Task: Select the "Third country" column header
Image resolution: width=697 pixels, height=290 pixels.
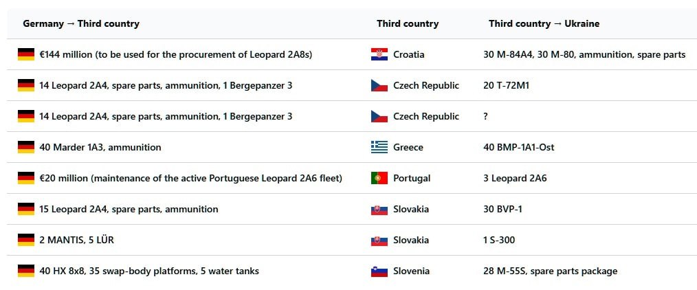Action: click(408, 23)
